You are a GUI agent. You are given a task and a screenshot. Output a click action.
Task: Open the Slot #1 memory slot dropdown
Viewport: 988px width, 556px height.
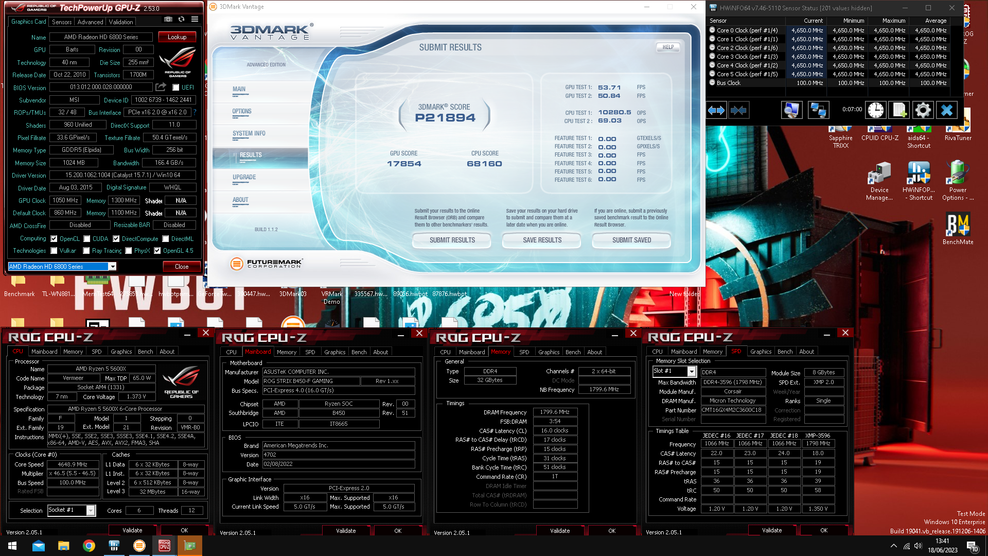pos(692,371)
